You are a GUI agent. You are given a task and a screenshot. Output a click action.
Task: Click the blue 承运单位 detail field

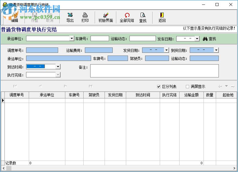58,58
